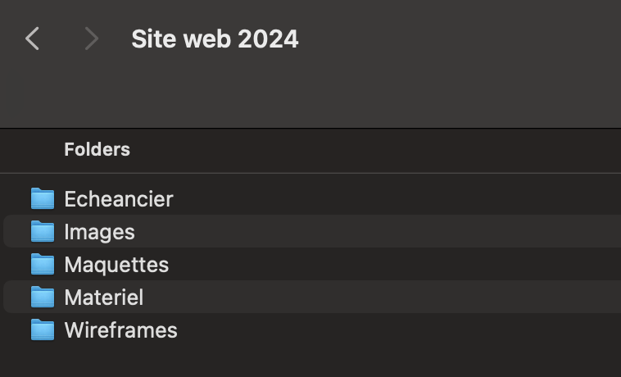621x377 pixels.
Task: Click the Echeancier folder icon
Action: point(43,199)
